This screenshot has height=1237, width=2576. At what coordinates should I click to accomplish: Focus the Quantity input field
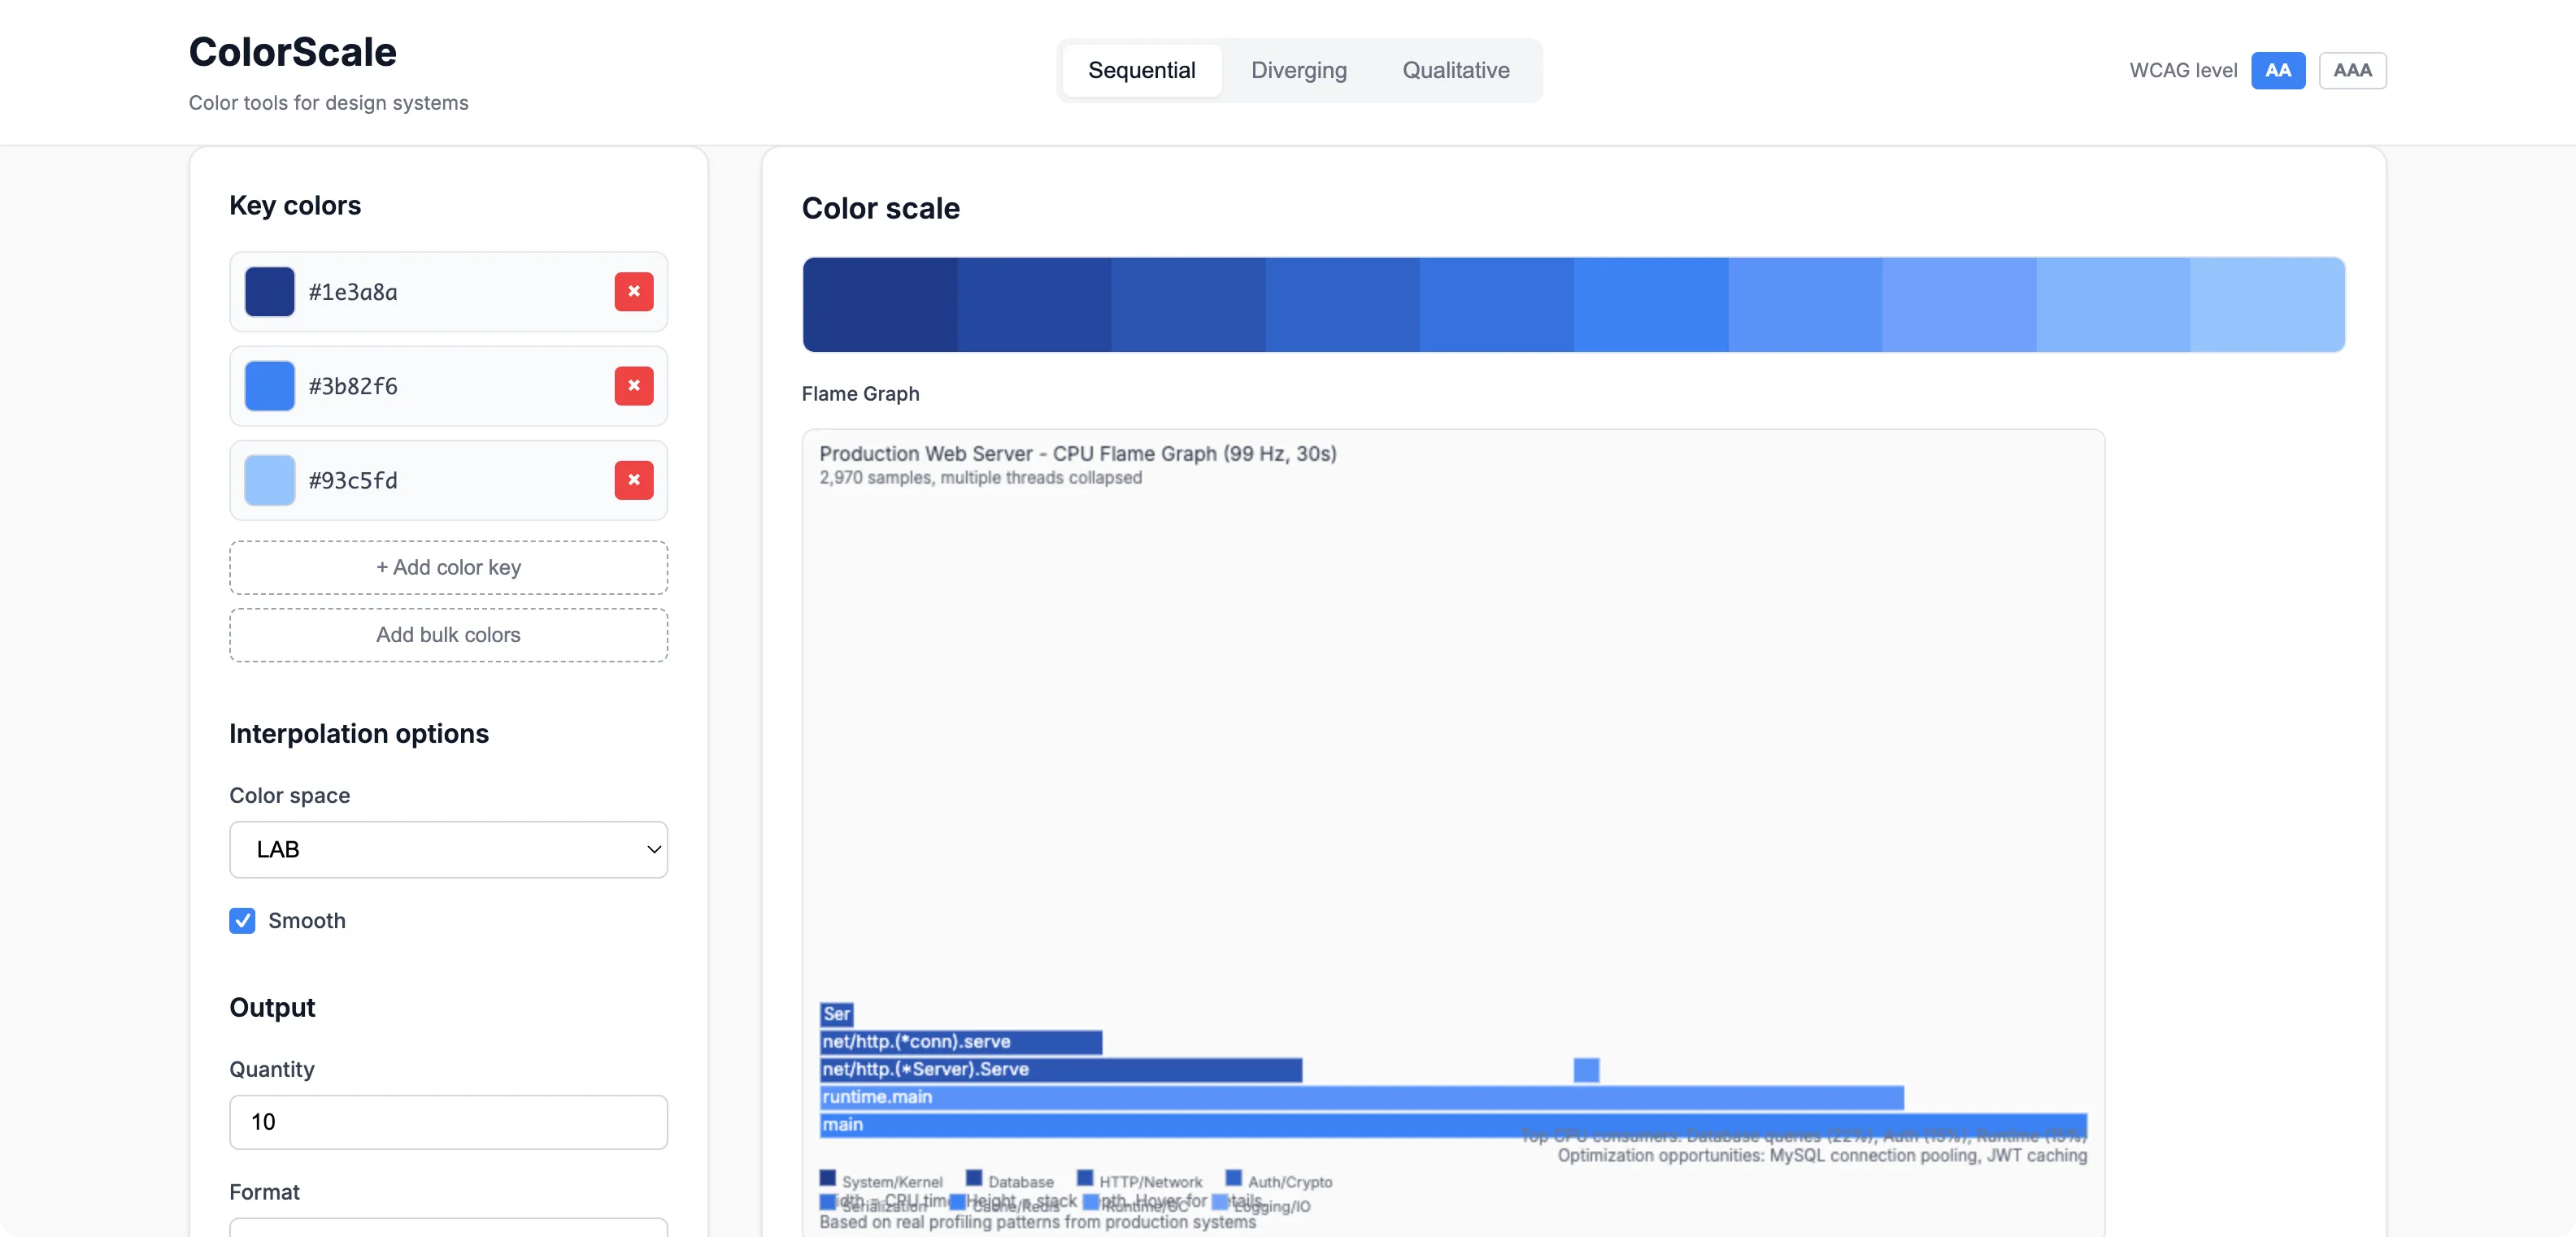coord(448,1122)
